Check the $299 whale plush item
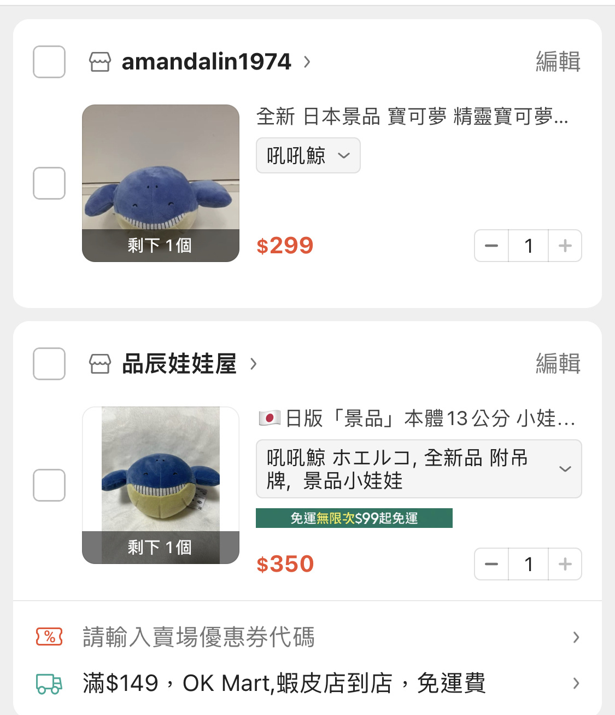 (49, 183)
